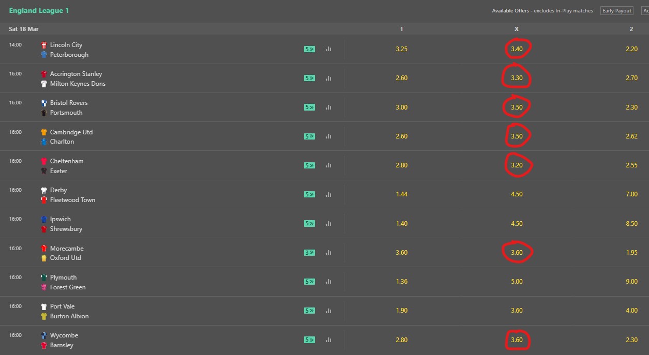Click the 5 markets badge for Port Vale
This screenshot has height=355, width=649.
tap(309, 311)
